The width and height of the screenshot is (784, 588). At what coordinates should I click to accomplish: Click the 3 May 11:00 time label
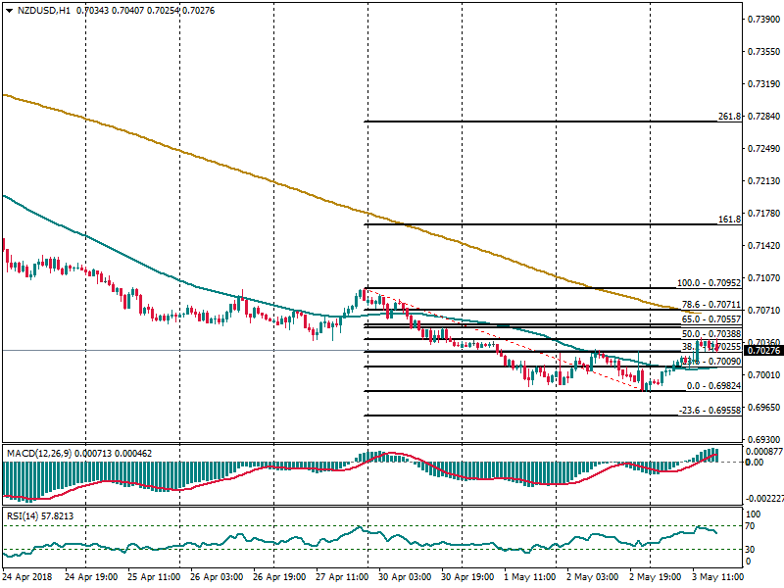click(x=717, y=579)
